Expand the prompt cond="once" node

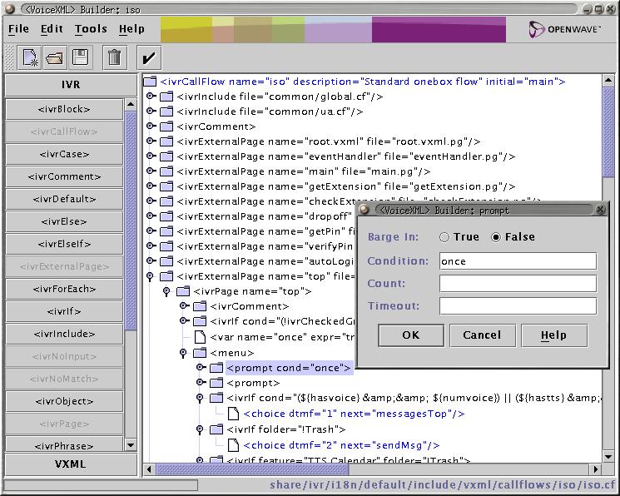tap(201, 368)
